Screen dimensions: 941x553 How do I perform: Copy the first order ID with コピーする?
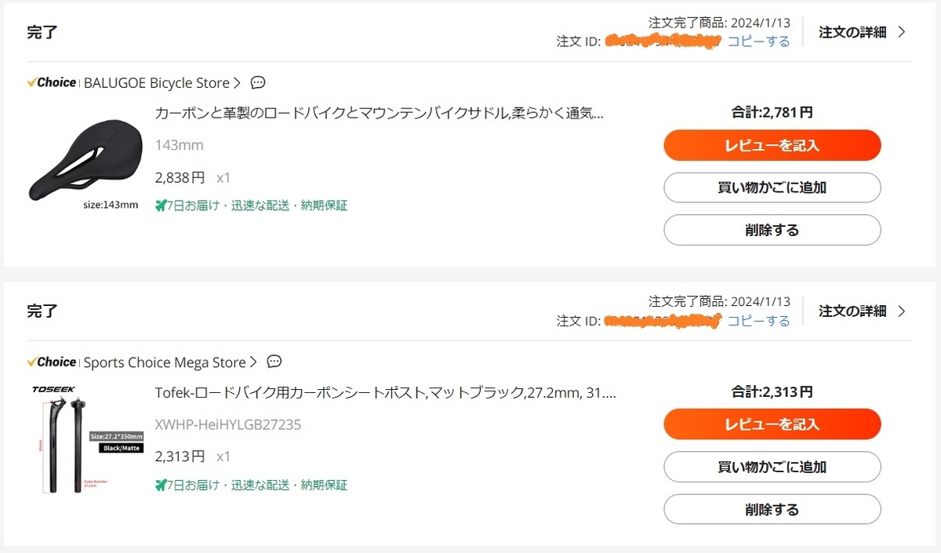tap(758, 42)
